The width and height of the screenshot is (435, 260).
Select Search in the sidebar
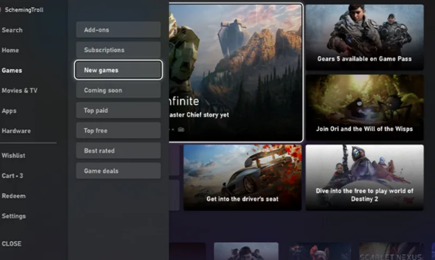12,30
